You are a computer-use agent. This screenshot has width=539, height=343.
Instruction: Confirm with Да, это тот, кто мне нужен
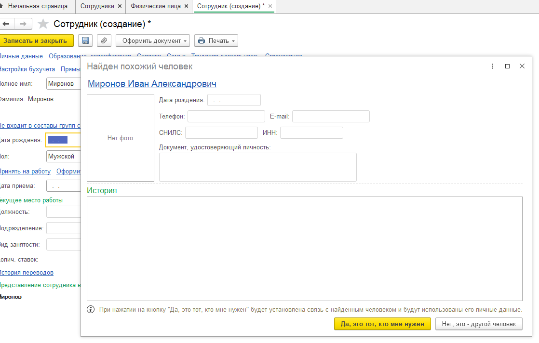pyautogui.click(x=382, y=324)
